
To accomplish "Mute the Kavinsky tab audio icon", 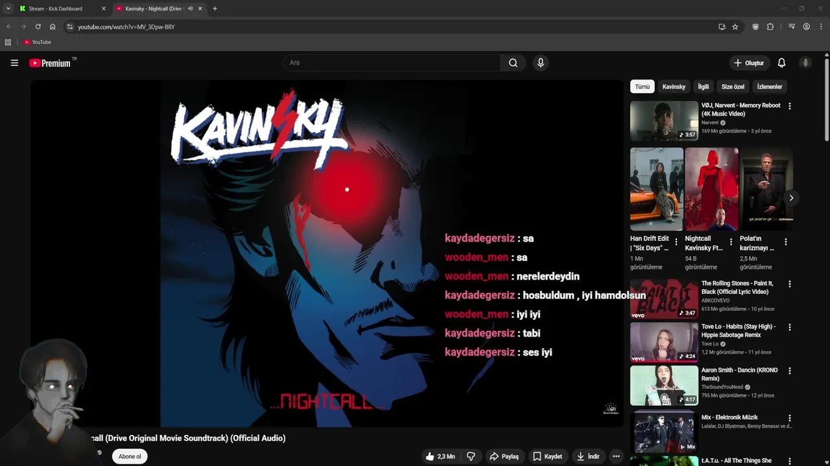I will 190,8.
